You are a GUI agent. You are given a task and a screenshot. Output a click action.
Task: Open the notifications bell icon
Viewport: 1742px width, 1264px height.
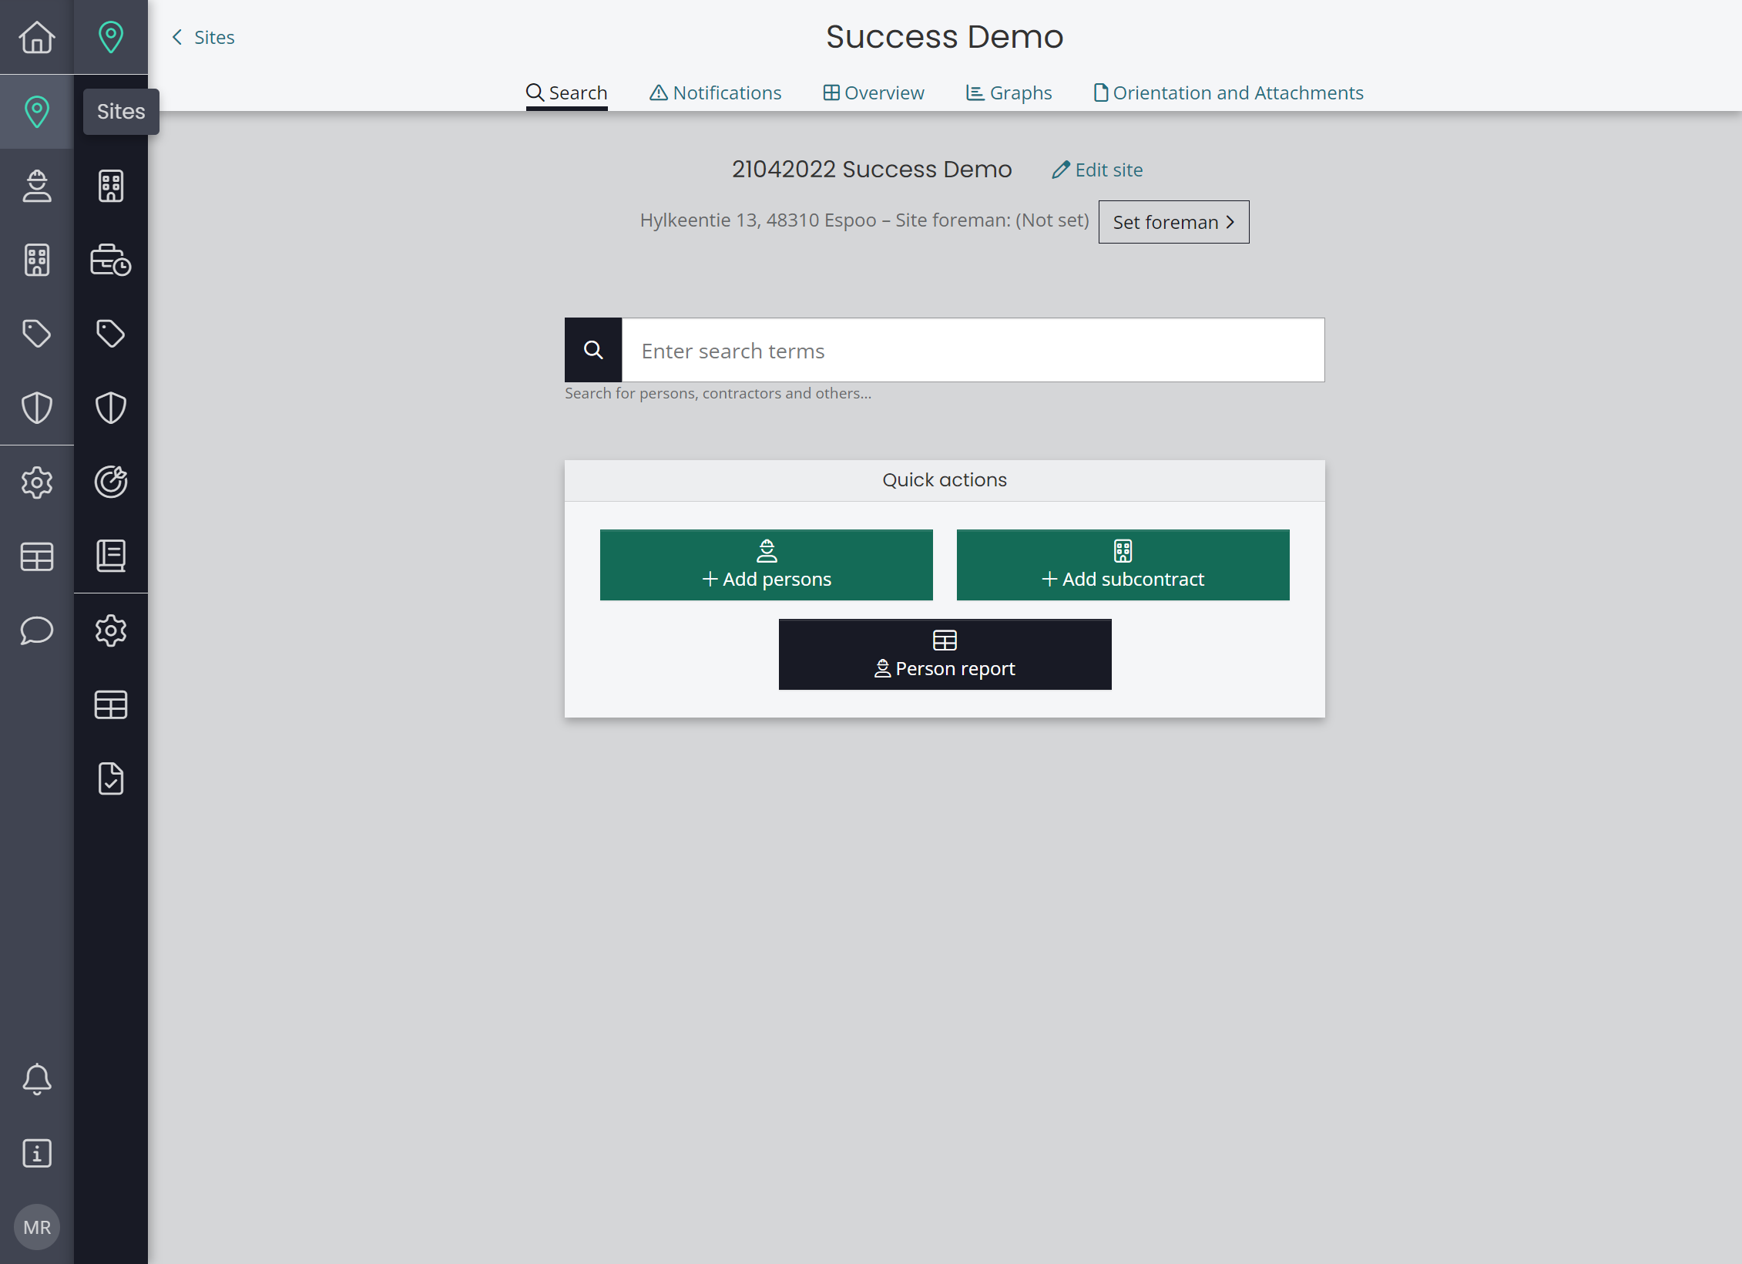[37, 1079]
